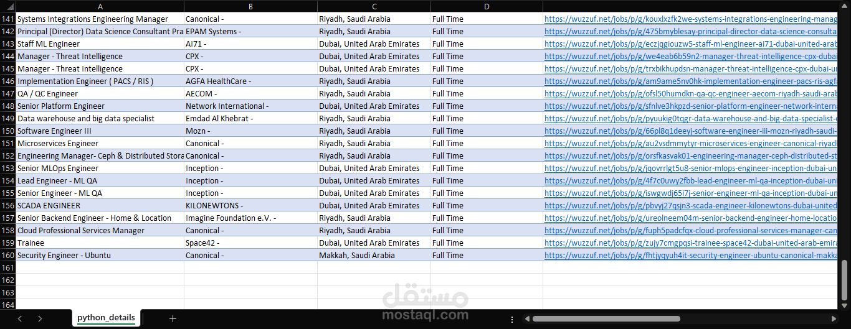
Task: Select the 'Network International -' company cell
Action: tap(250, 106)
